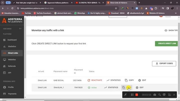Take a snapshot with recorder camera icon

155,95
